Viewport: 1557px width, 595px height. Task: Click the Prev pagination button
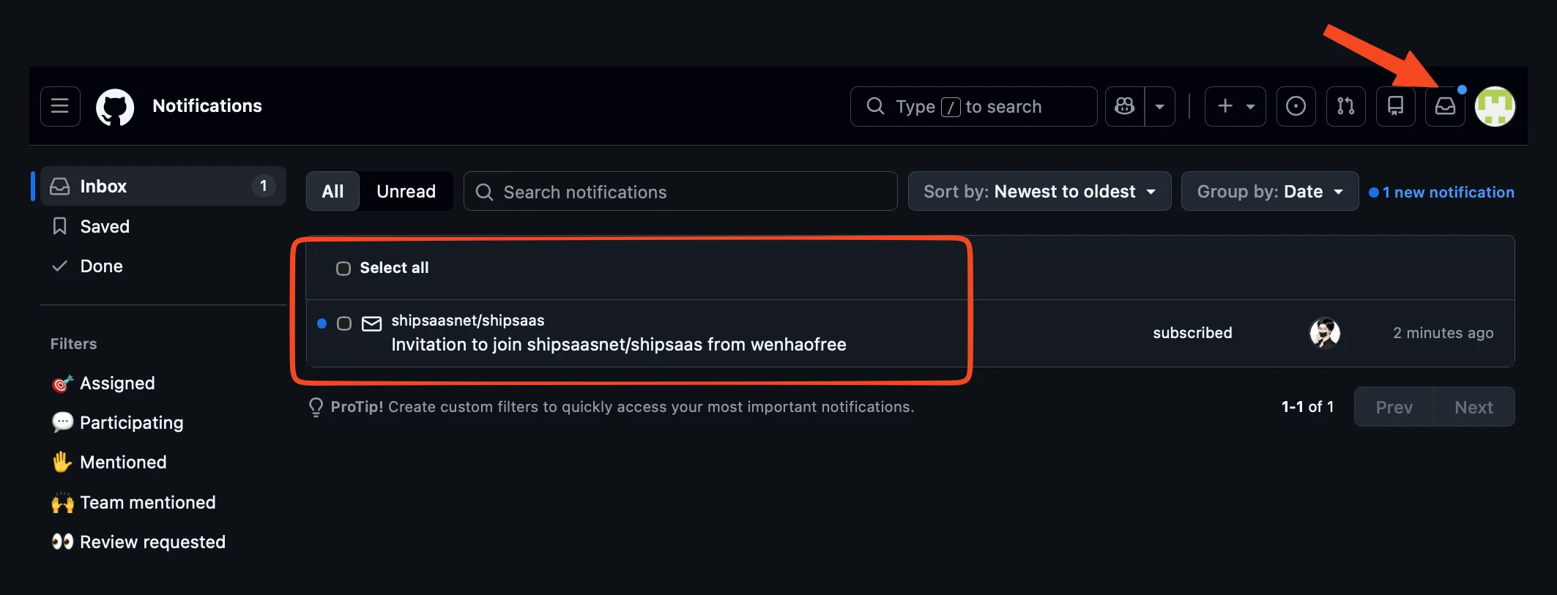click(x=1394, y=407)
